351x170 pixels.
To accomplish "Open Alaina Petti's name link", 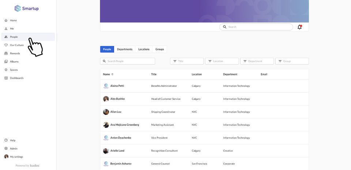I will [x=117, y=86].
